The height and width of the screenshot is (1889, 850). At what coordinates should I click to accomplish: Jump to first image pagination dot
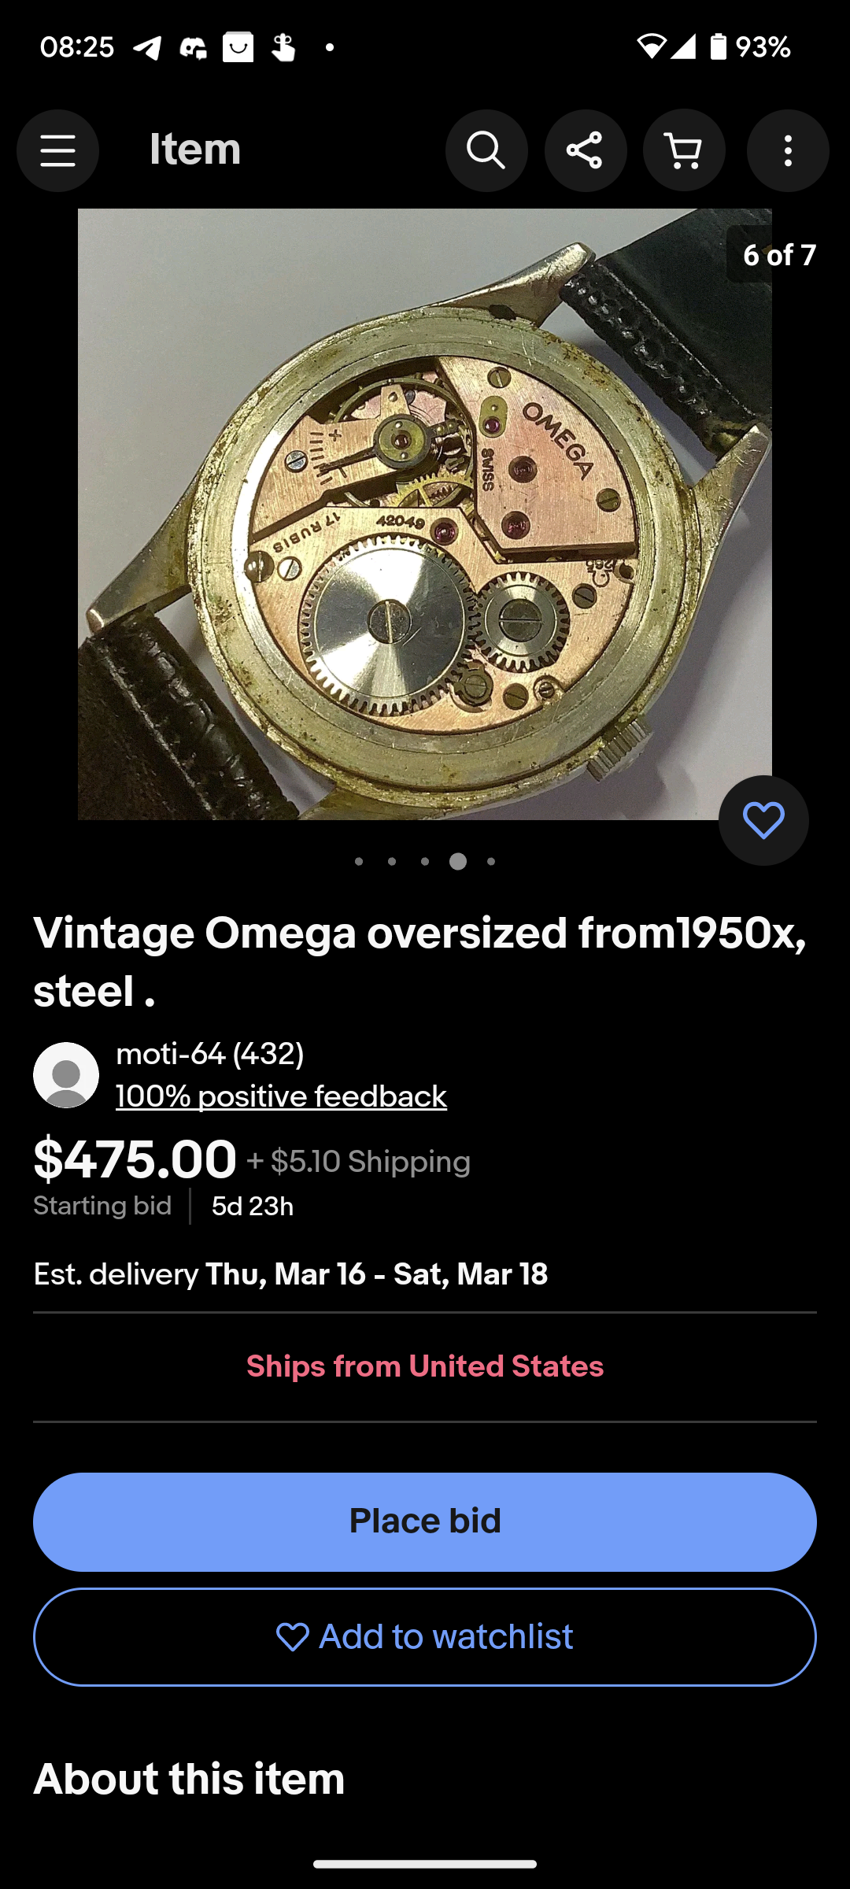(359, 862)
